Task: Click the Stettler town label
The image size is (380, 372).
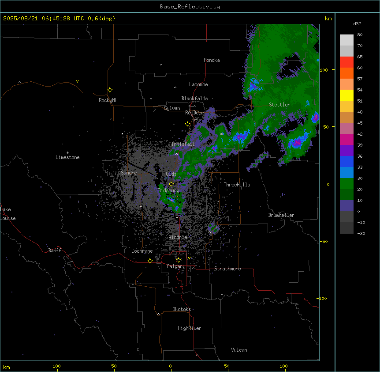Action: [279, 105]
